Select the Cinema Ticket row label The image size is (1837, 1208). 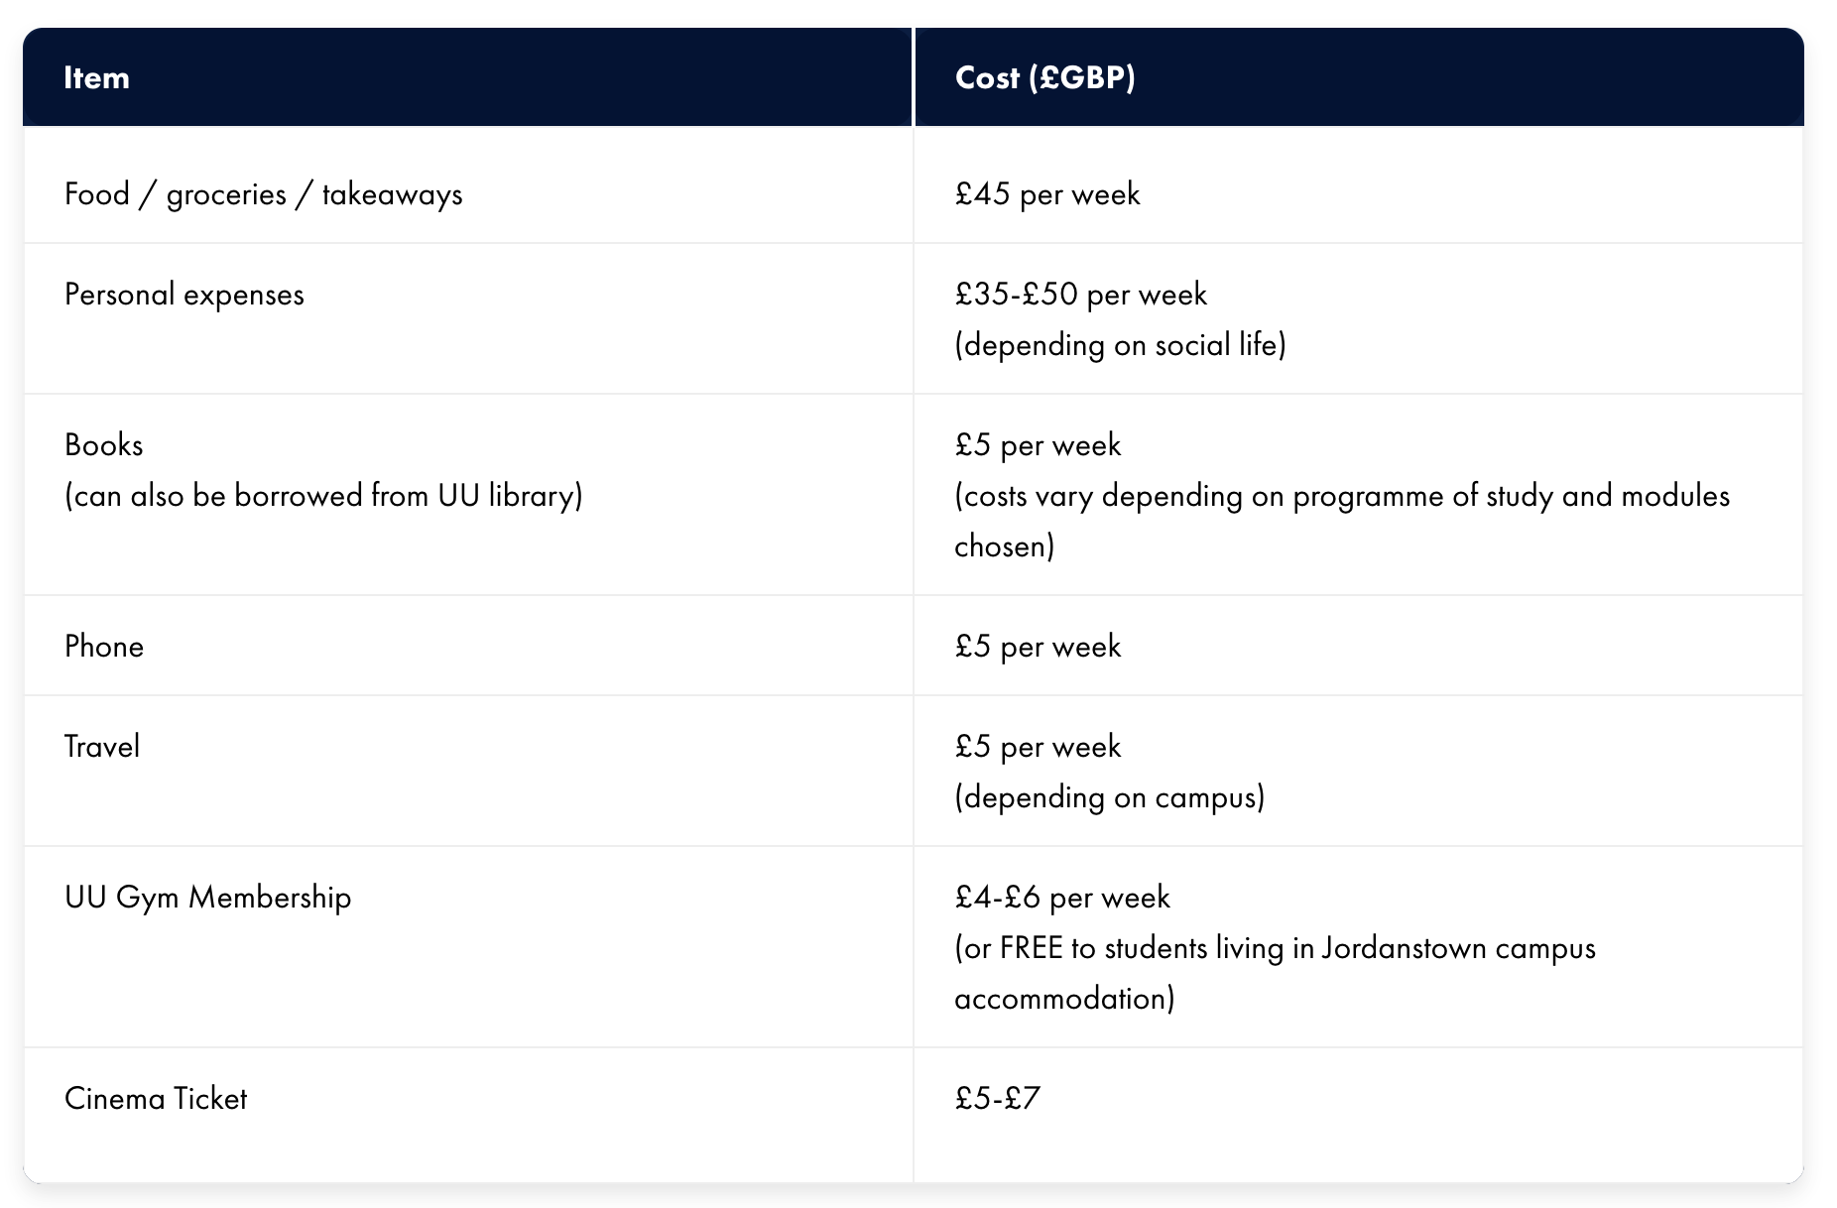coord(155,1099)
